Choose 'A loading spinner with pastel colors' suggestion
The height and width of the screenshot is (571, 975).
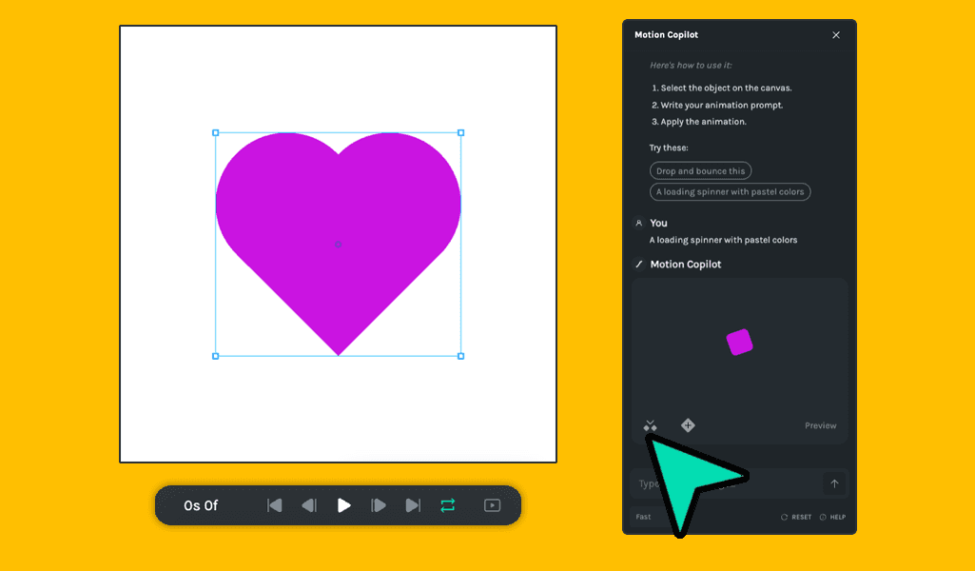click(x=730, y=192)
